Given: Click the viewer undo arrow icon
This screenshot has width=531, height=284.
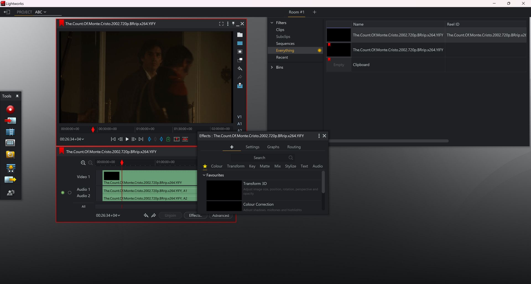Looking at the screenshot, I should 240,69.
